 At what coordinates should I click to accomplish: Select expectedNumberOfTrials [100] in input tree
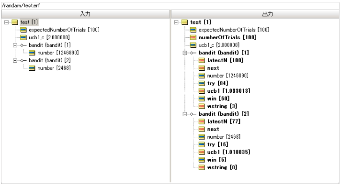[64, 30]
